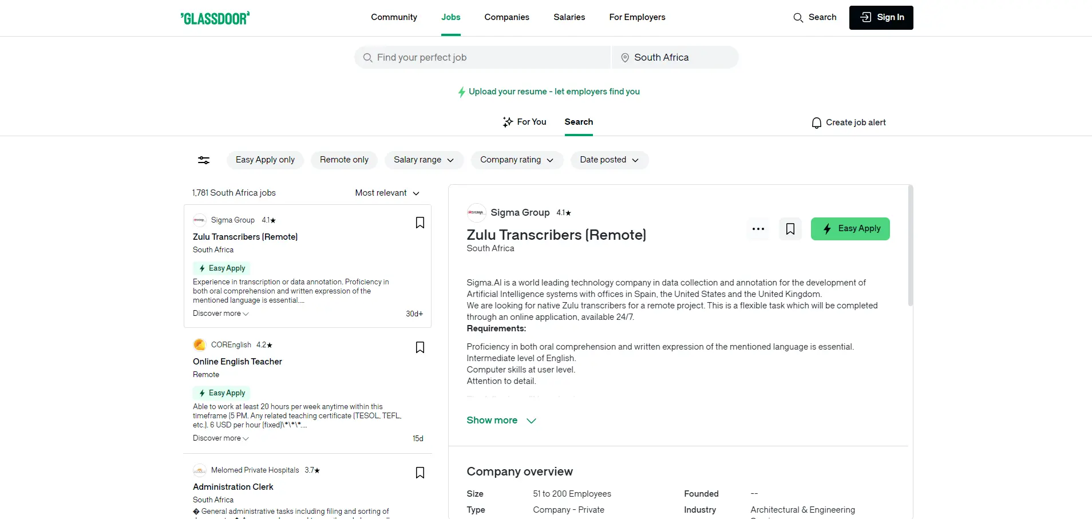Open the Online English Teacher listing
The image size is (1092, 519).
coord(238,362)
